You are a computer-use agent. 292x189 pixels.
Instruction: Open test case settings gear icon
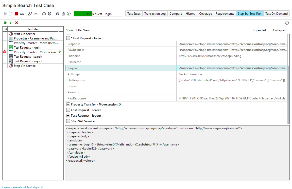58,14
